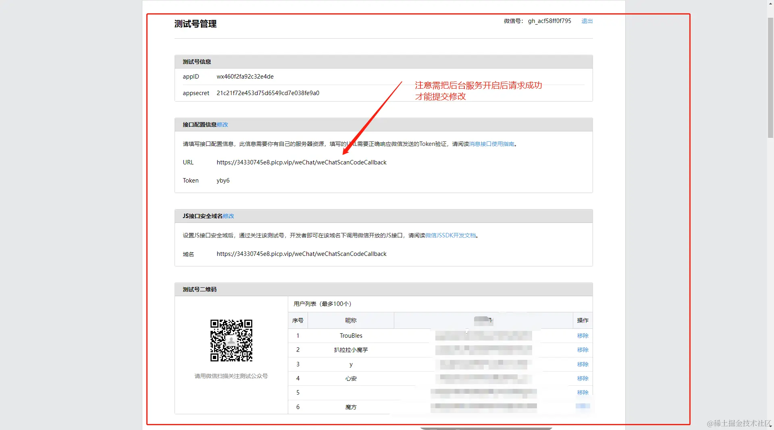Click 移除 in the row for user y
The height and width of the screenshot is (430, 774).
tap(583, 364)
